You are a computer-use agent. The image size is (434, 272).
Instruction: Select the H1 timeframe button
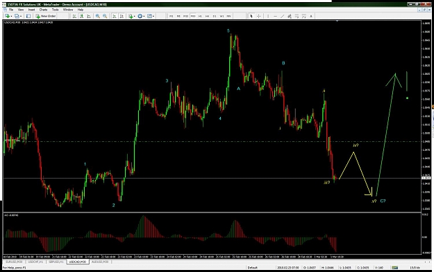click(x=200, y=17)
